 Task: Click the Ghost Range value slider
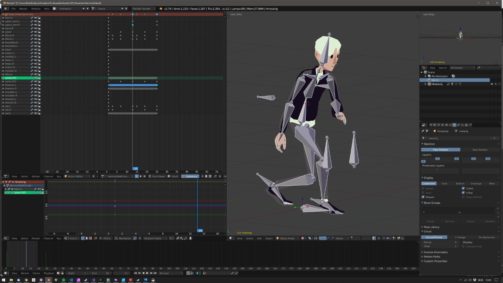[x=440, y=243]
